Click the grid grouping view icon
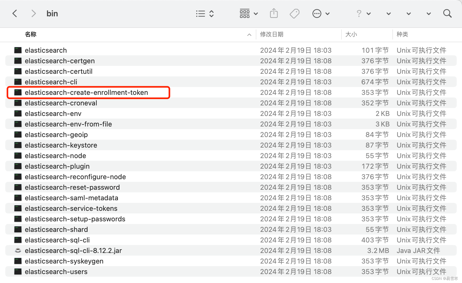The width and height of the screenshot is (462, 283). click(x=245, y=13)
